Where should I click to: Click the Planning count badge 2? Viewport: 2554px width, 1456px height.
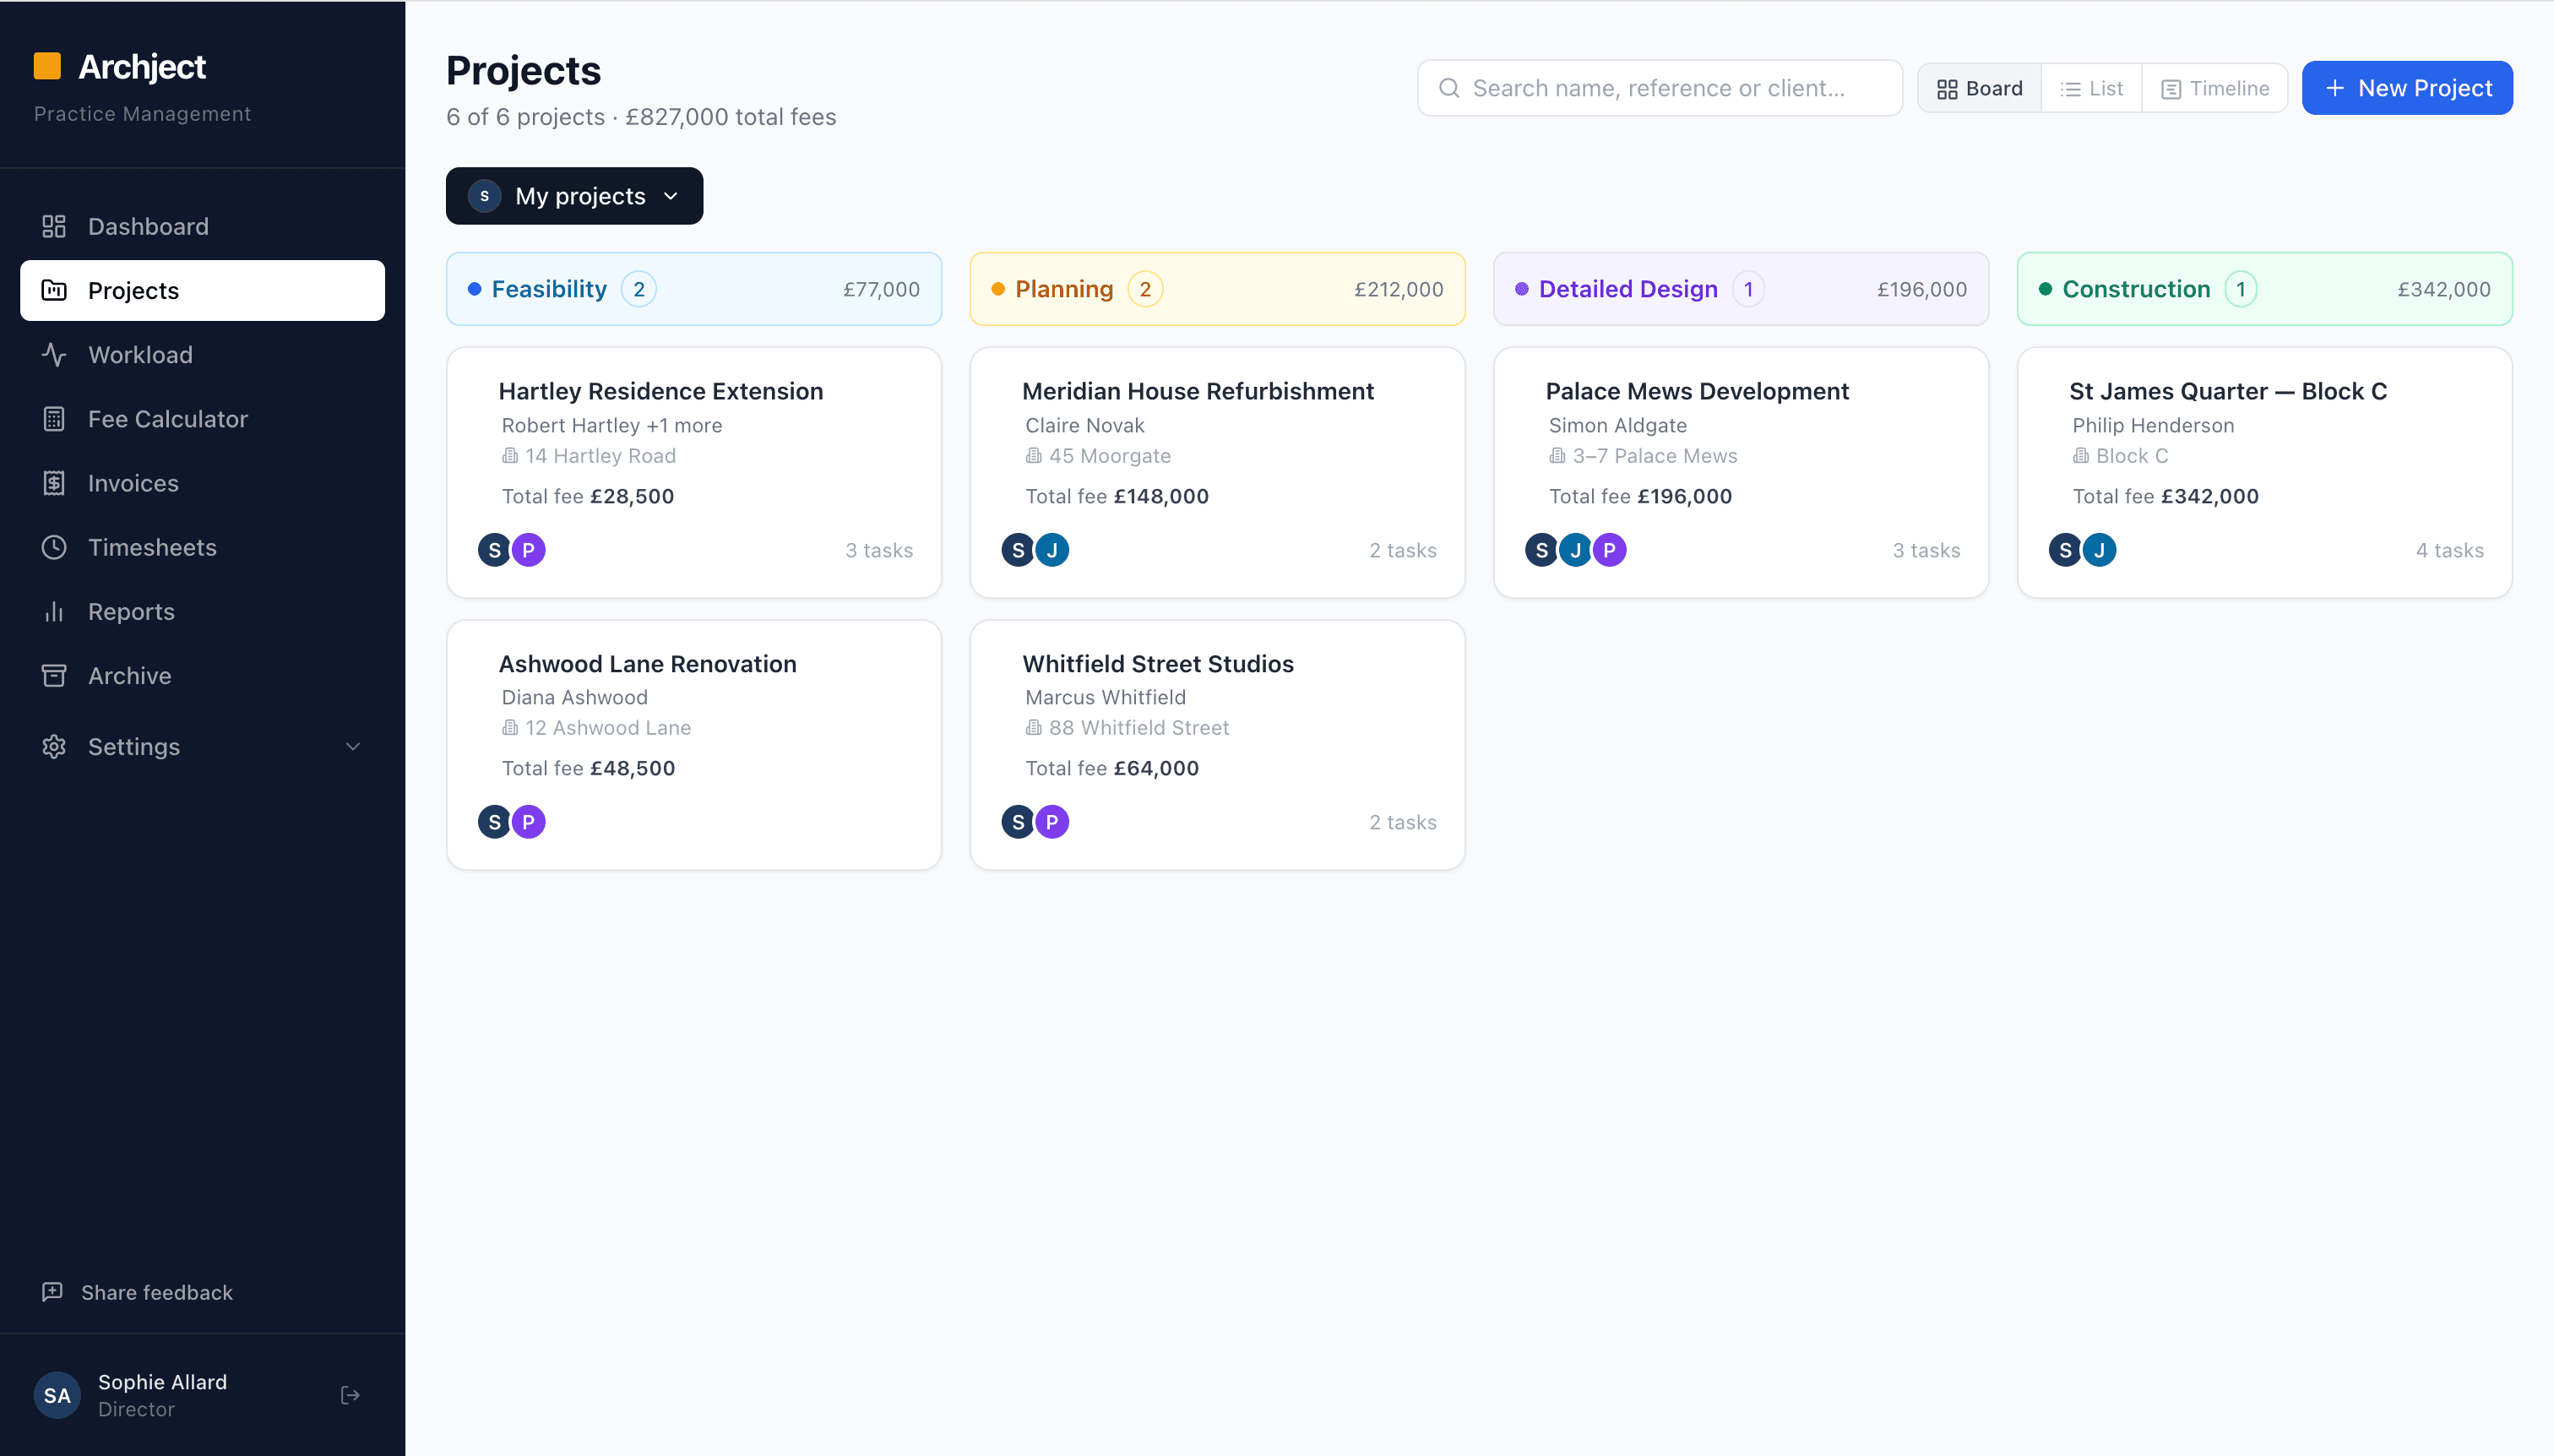point(1145,289)
